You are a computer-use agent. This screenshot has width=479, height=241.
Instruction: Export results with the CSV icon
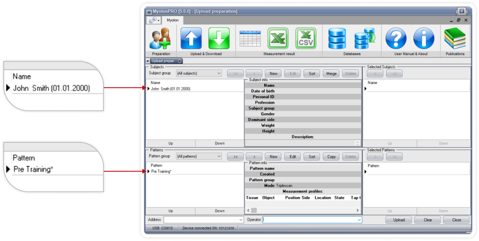tap(306, 38)
